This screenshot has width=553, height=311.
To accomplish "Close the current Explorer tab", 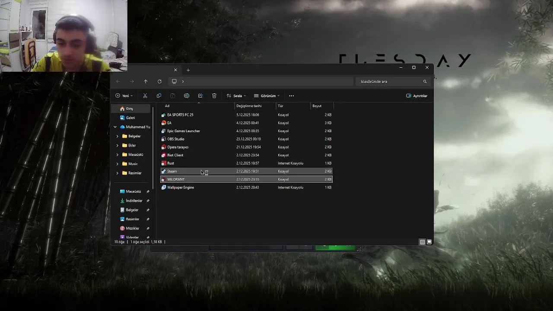I will (x=175, y=70).
